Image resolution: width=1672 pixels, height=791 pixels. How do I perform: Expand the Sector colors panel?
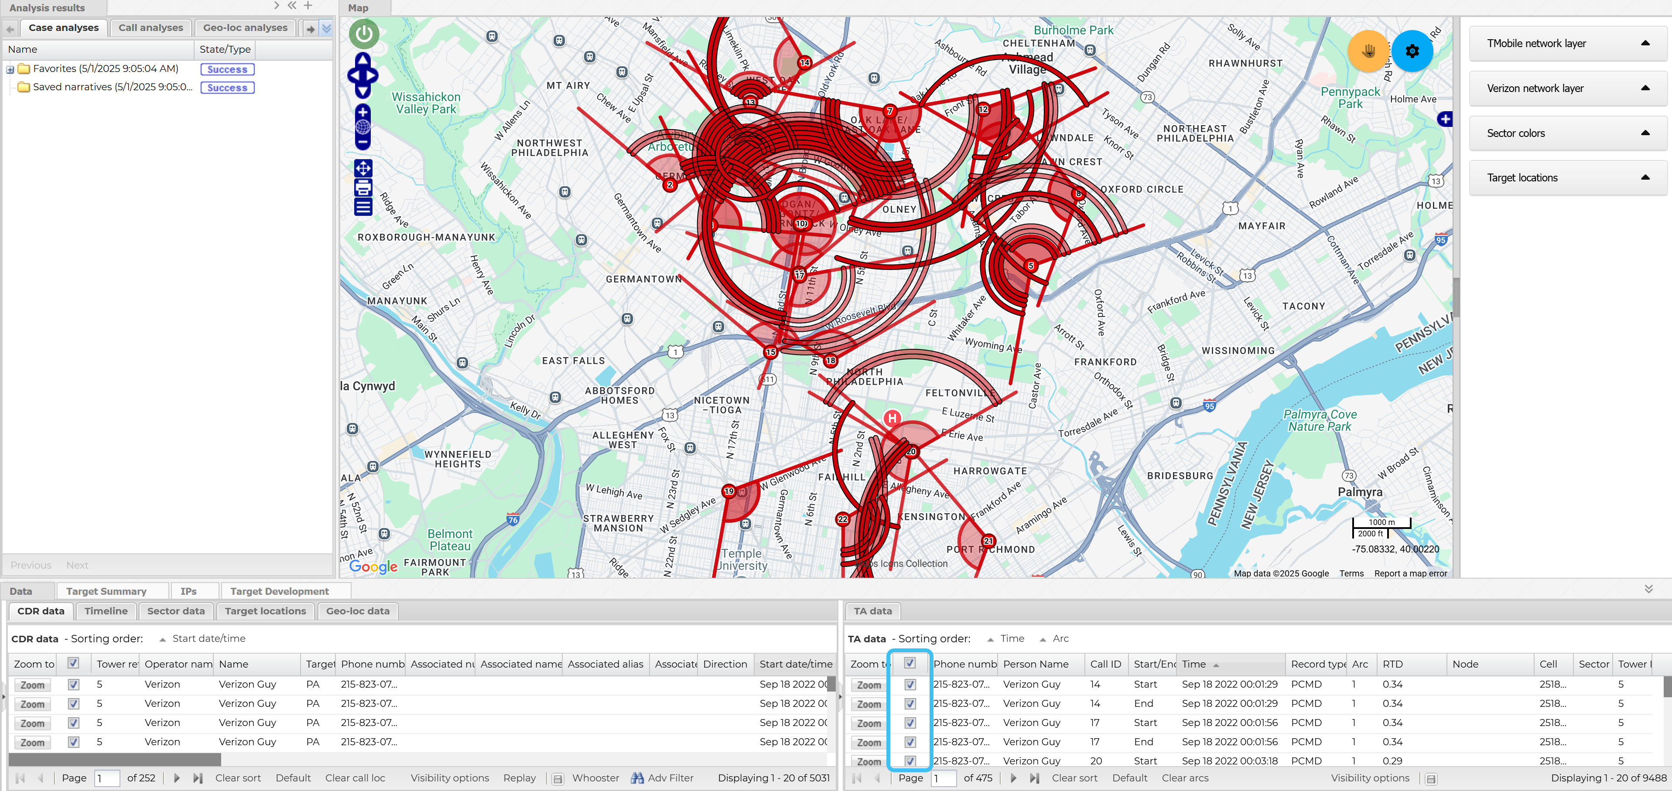[1645, 133]
